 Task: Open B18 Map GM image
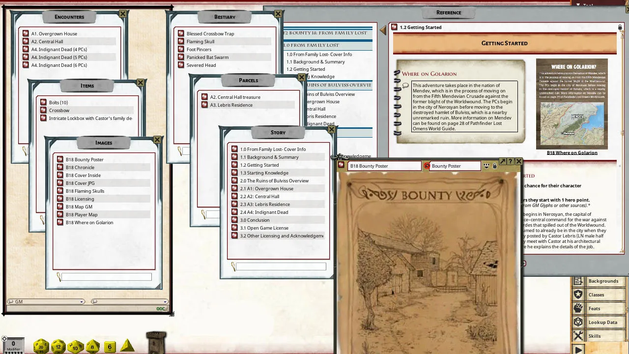79,207
